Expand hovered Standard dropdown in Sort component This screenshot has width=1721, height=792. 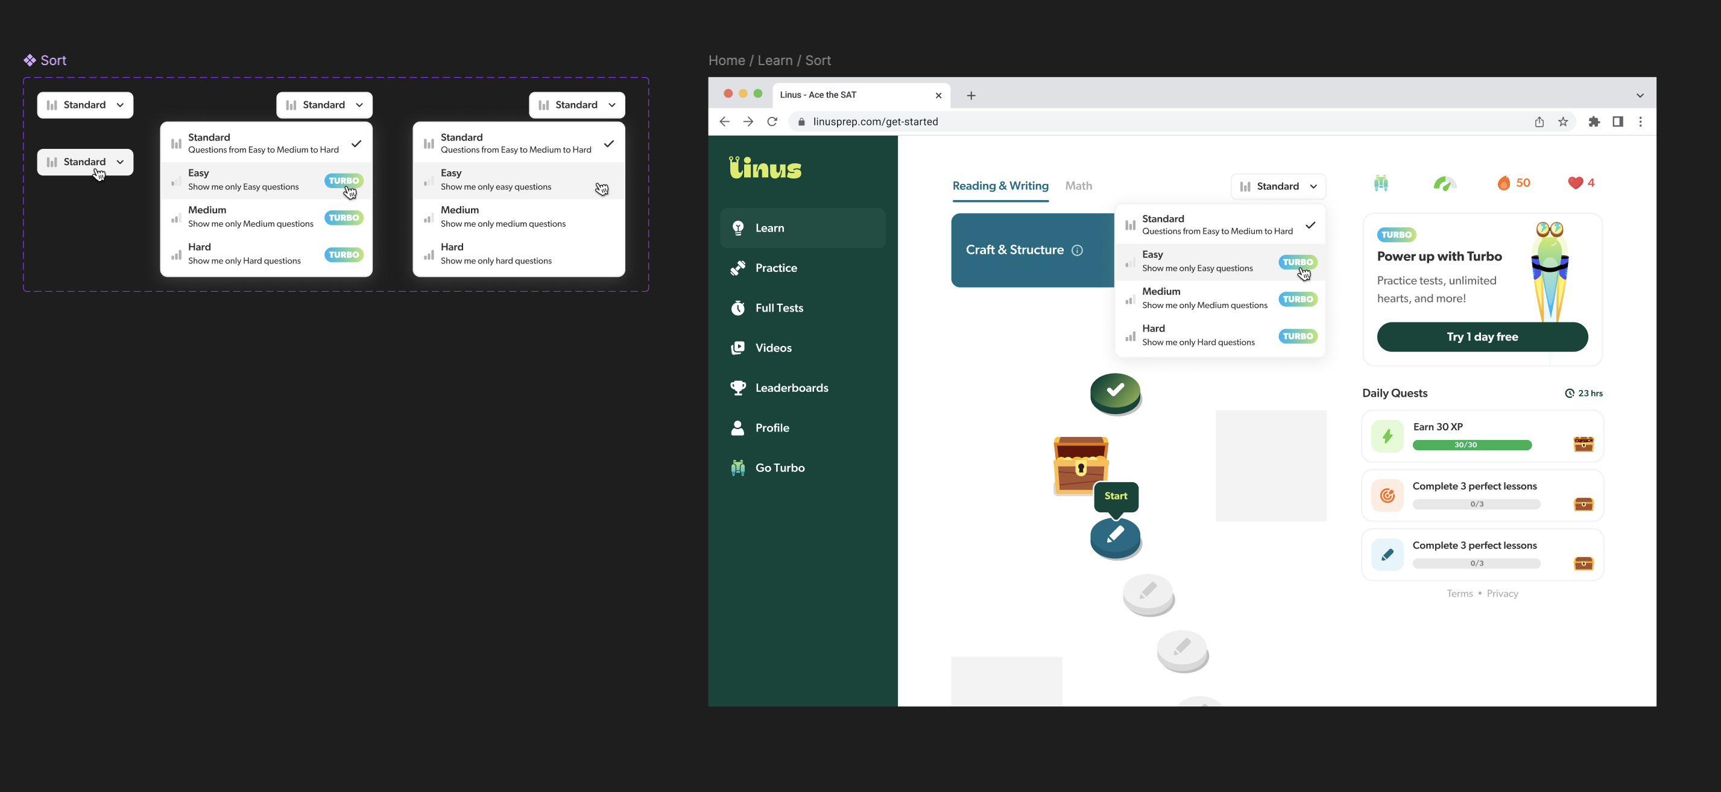coord(85,162)
